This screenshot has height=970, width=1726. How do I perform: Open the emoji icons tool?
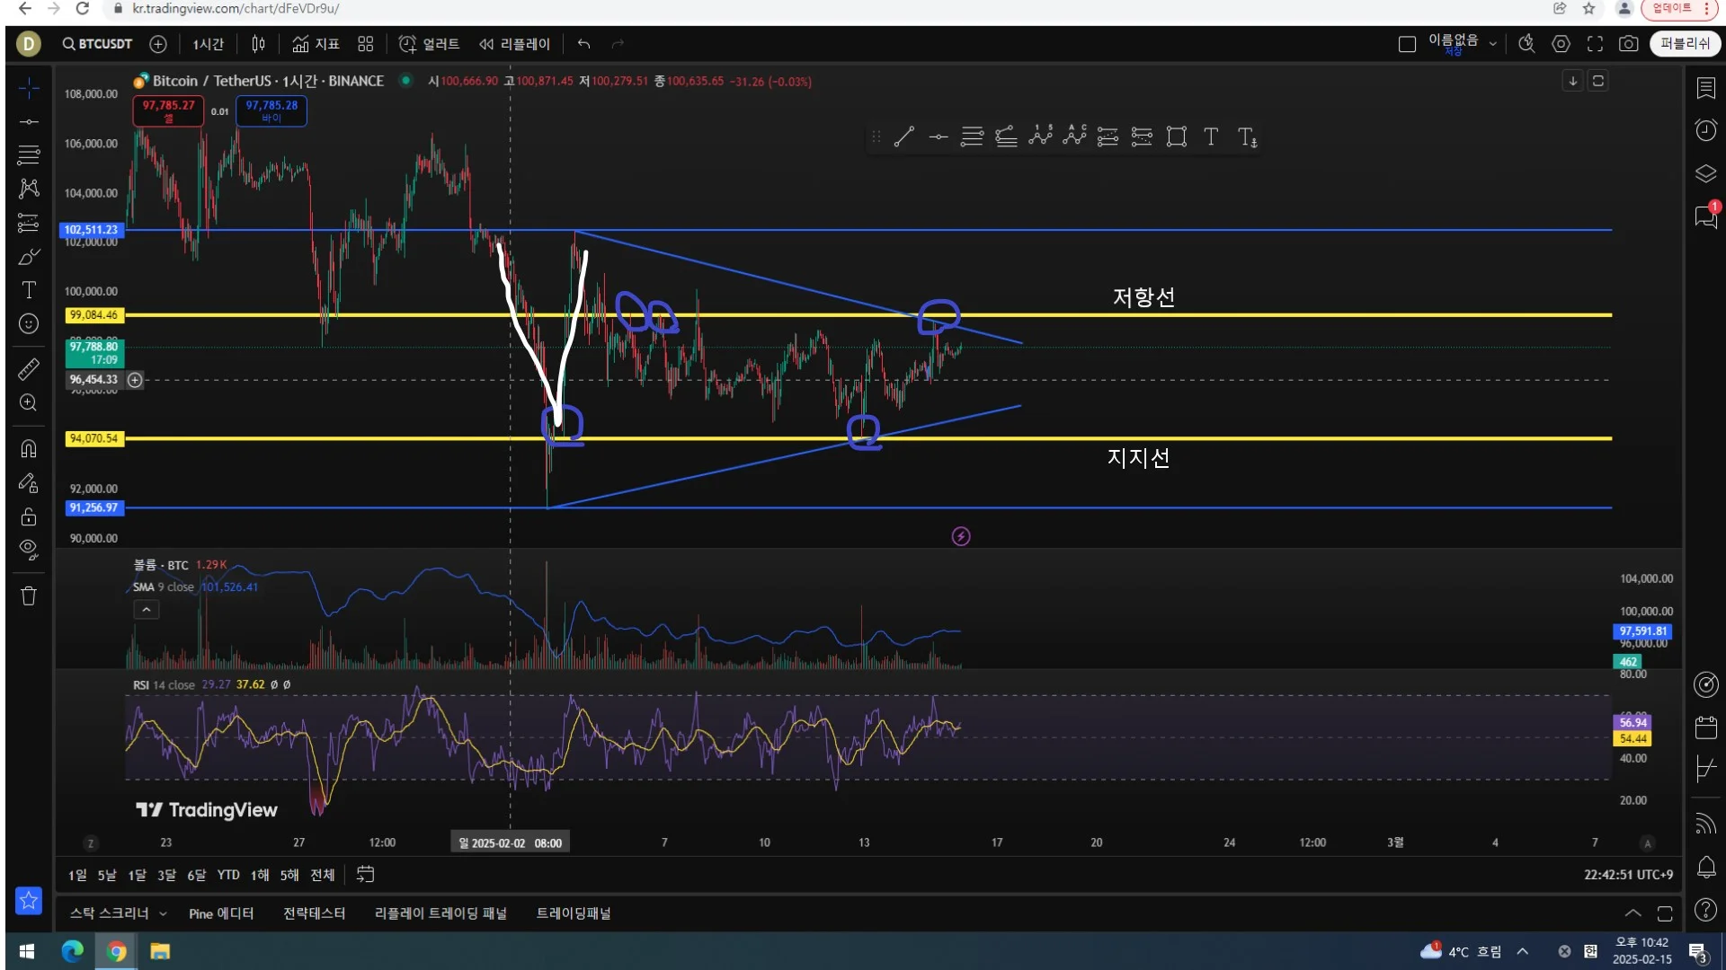pyautogui.click(x=29, y=324)
